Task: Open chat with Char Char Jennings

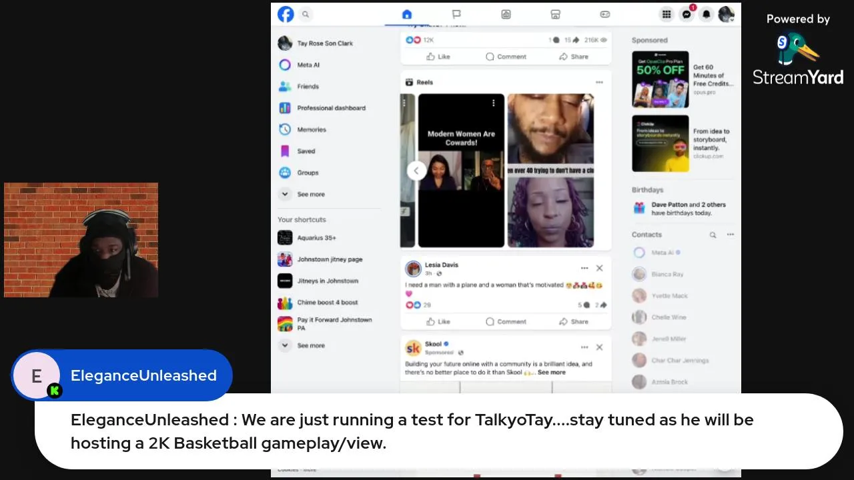Action: [671, 361]
